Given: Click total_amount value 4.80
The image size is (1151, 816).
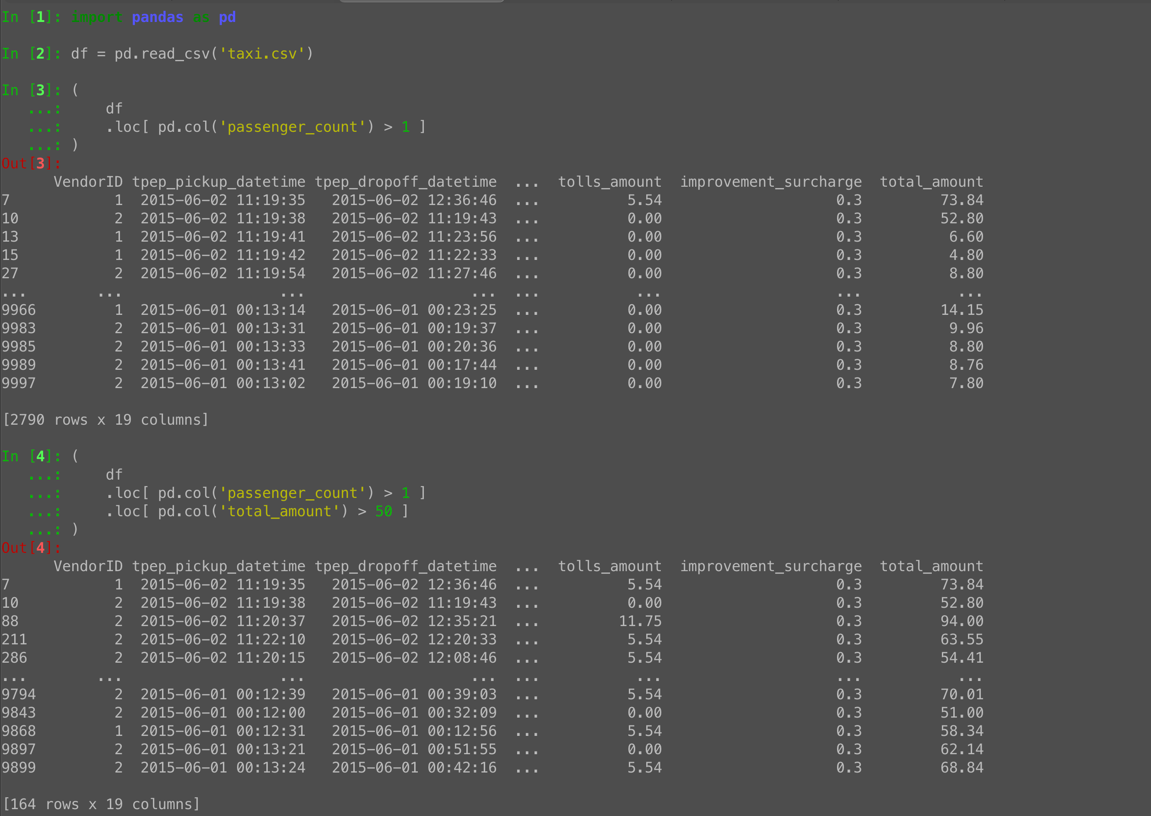Looking at the screenshot, I should pyautogui.click(x=966, y=255).
